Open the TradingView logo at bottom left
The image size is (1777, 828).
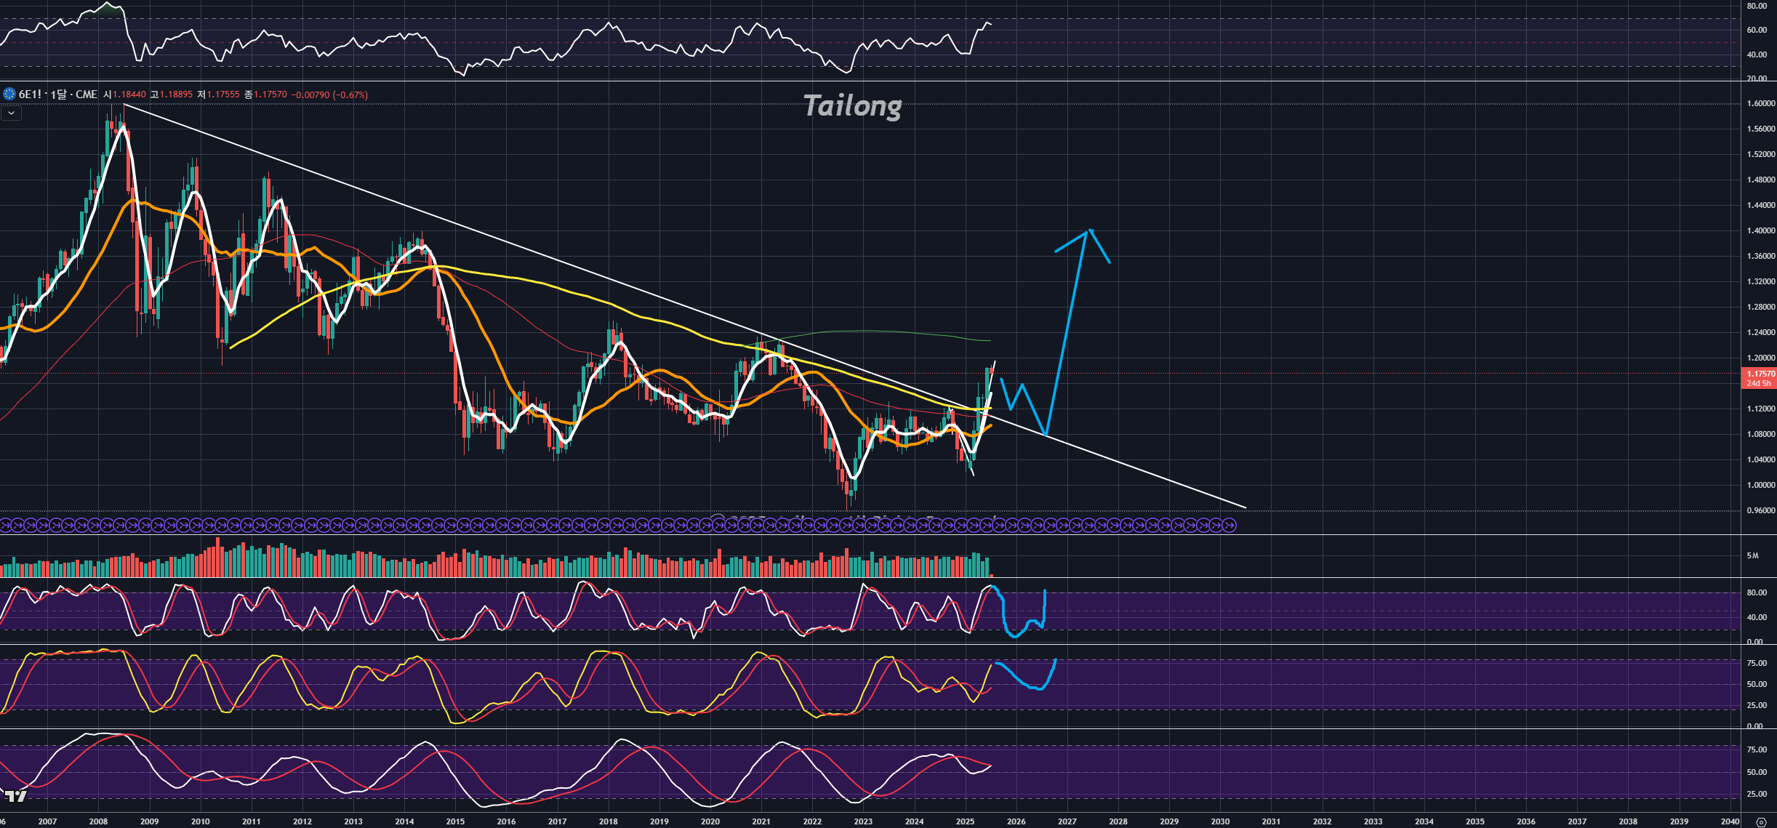[x=16, y=796]
